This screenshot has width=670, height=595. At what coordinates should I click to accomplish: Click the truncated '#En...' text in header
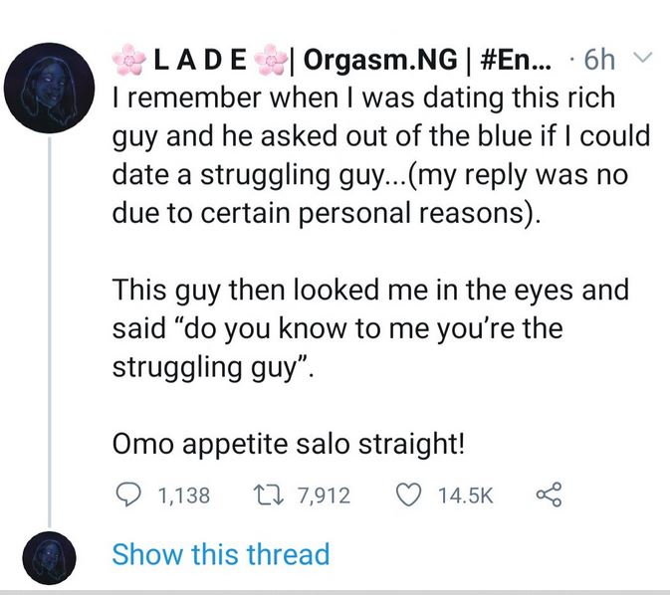(x=510, y=62)
